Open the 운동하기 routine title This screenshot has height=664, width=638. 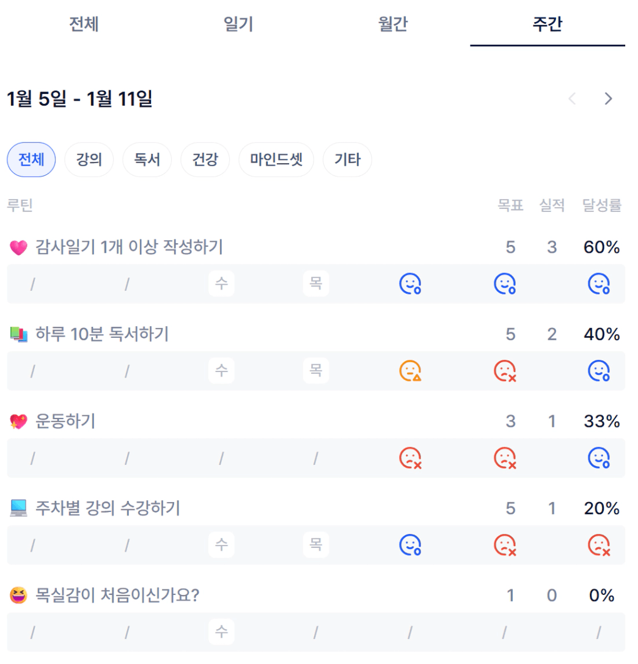(65, 421)
